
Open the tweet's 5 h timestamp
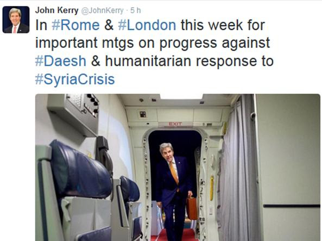tap(136, 10)
